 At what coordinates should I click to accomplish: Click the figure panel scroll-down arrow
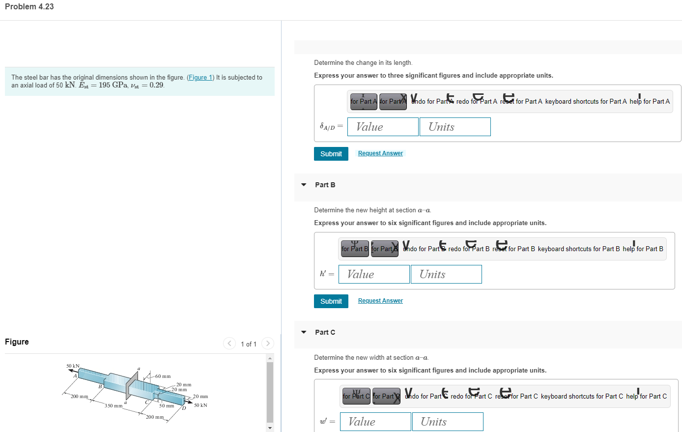coord(269,429)
